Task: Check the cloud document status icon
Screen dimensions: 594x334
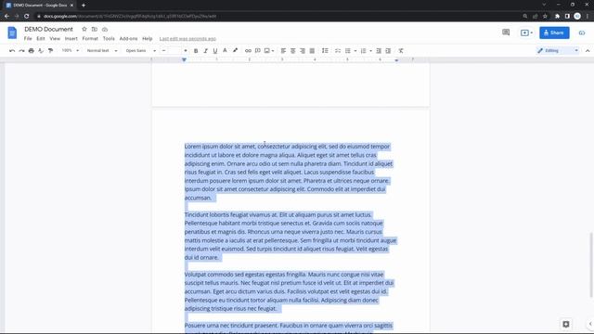Action: [x=105, y=29]
